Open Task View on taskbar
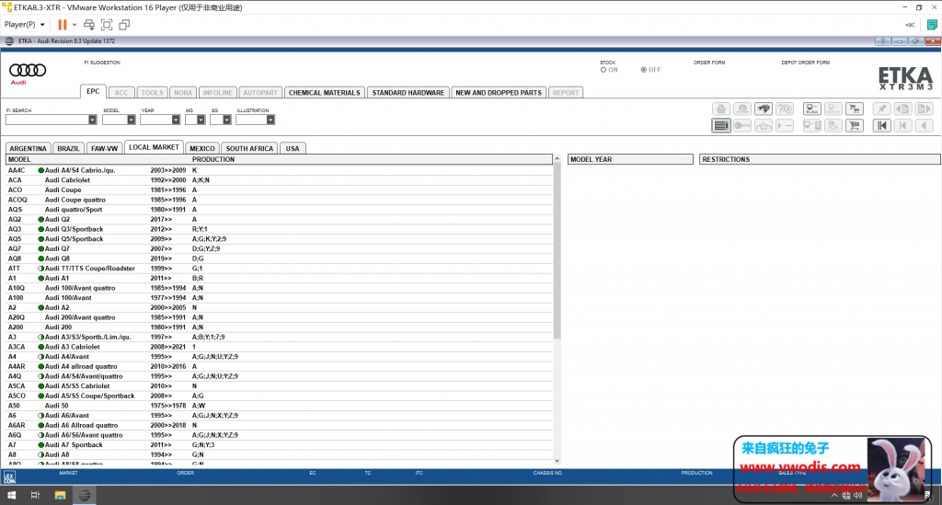 pyautogui.click(x=35, y=496)
